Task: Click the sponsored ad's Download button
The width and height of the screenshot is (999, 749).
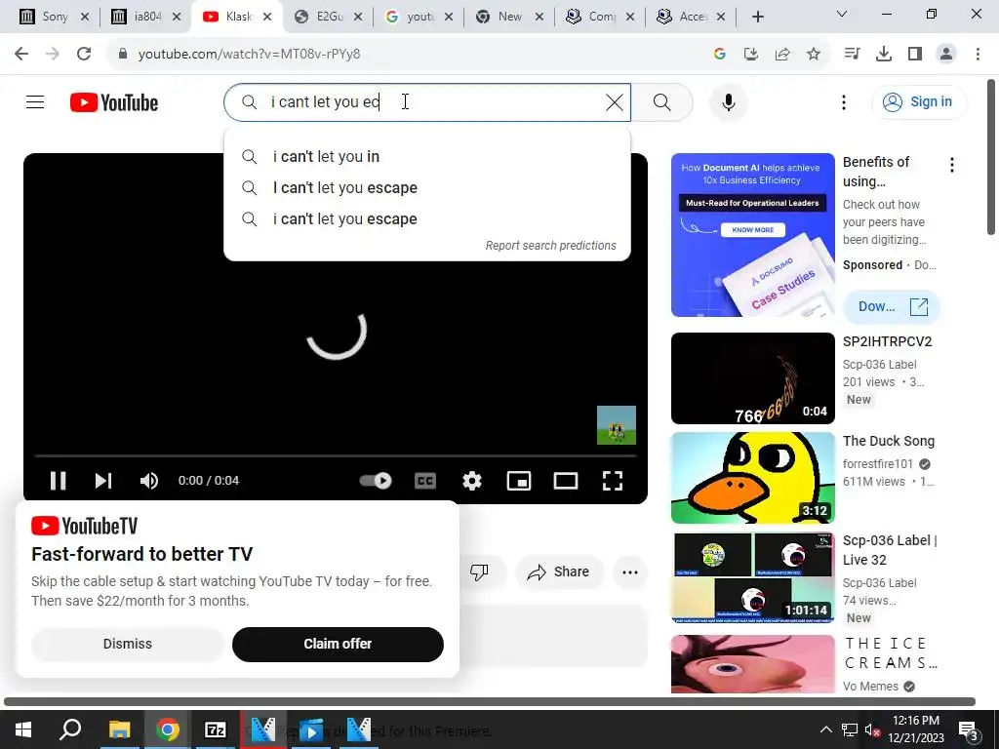Action: tap(892, 307)
